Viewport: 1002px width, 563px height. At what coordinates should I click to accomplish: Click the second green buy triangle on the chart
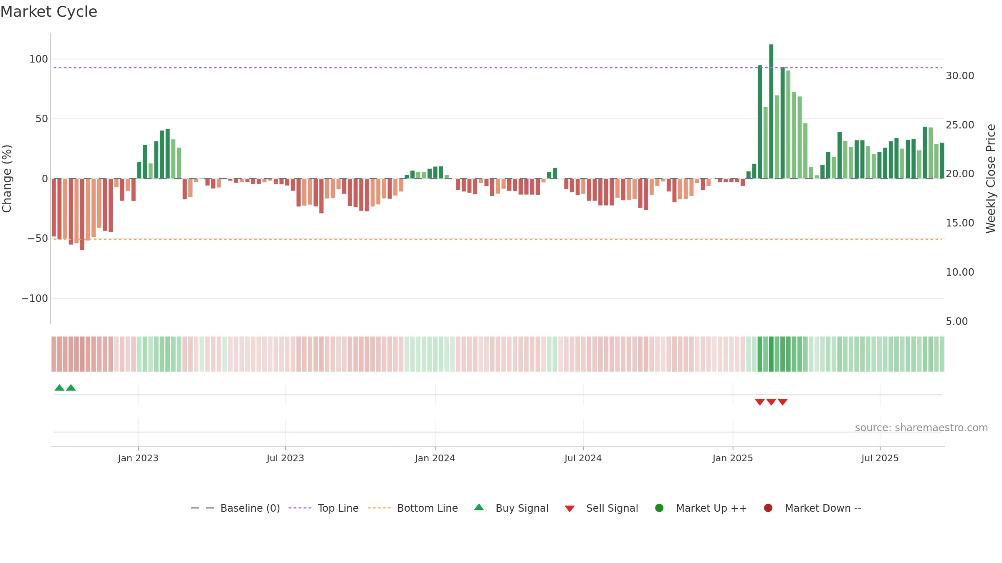[71, 388]
